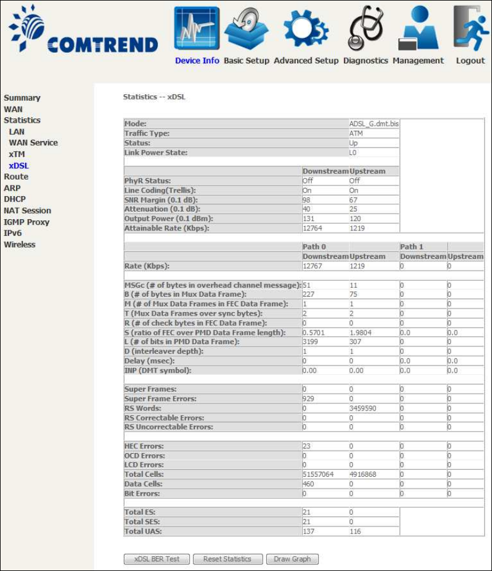
Task: Open the Basic Setup box icon
Action: point(247,28)
